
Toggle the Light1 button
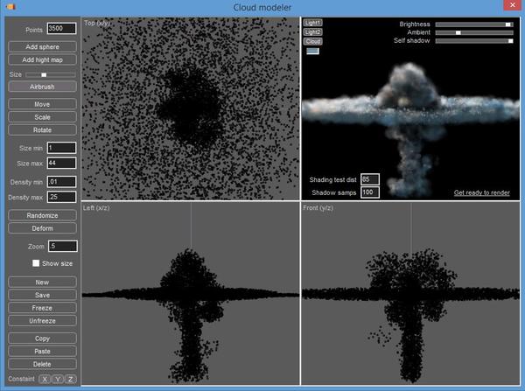(312, 23)
